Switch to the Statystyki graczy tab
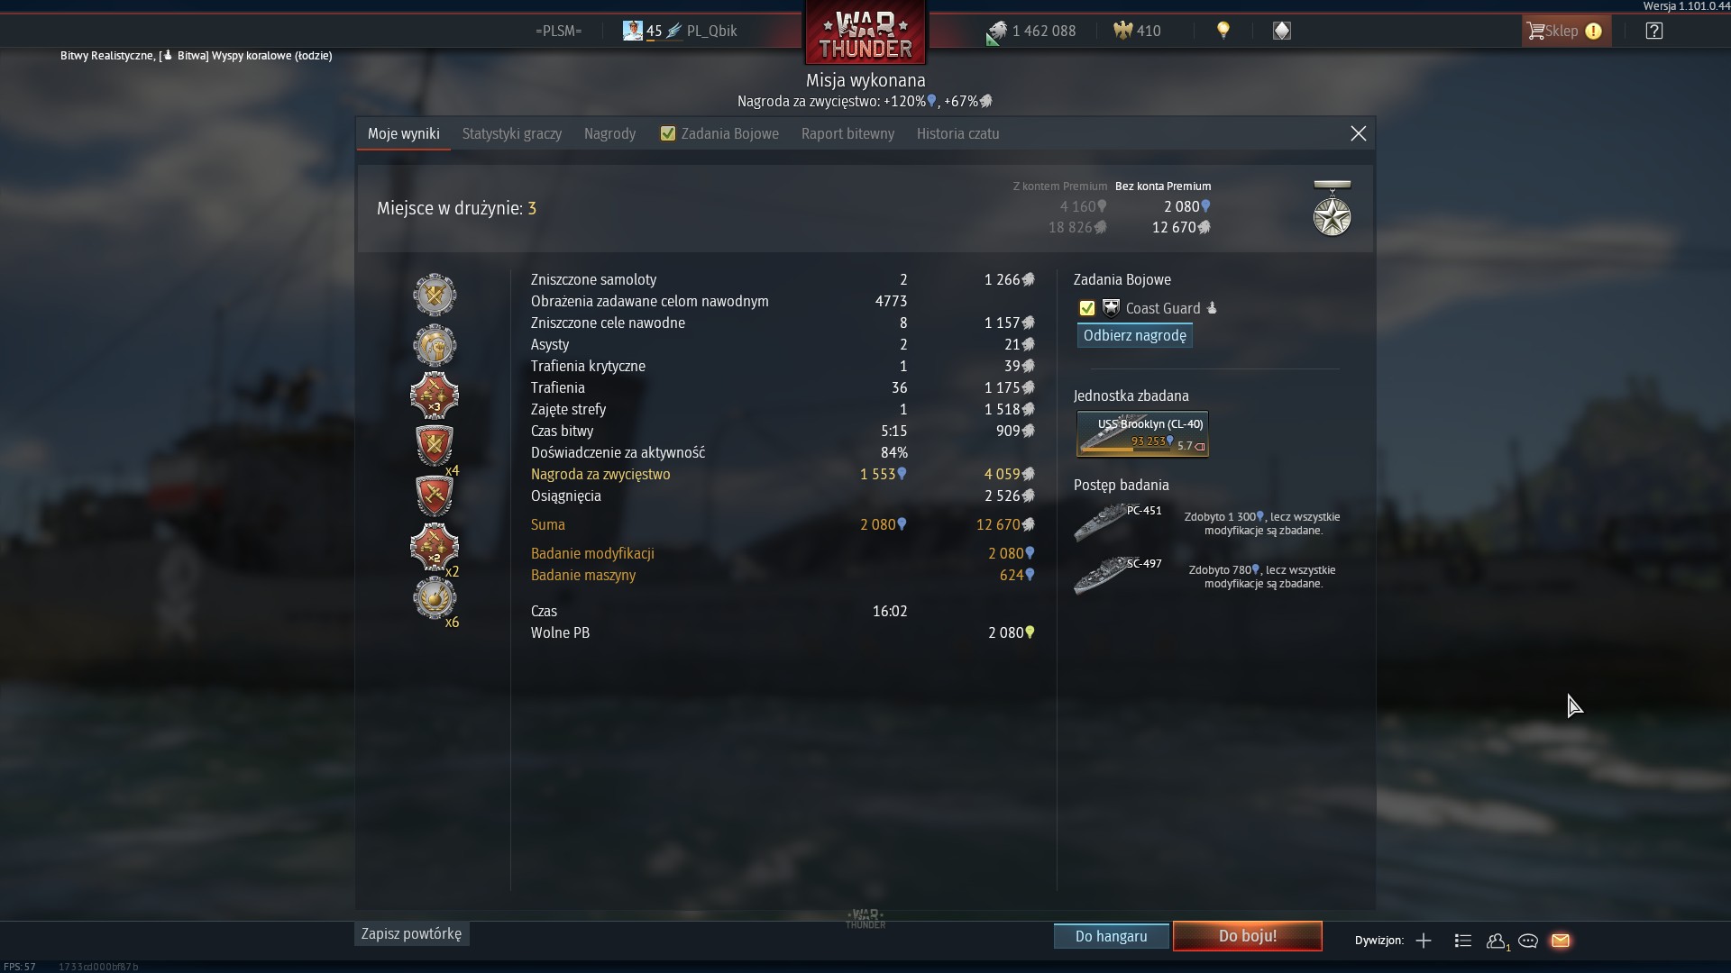The image size is (1731, 973). click(x=512, y=133)
